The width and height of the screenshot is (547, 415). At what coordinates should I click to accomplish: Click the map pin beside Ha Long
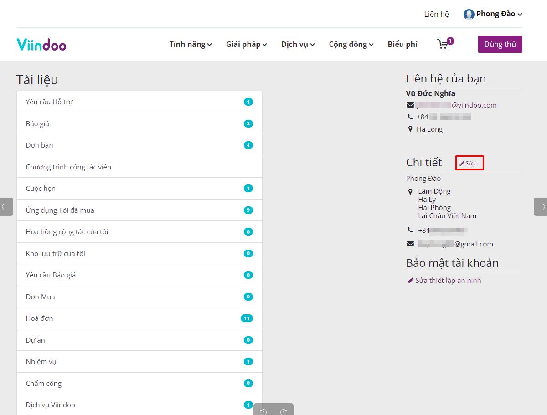click(x=410, y=129)
